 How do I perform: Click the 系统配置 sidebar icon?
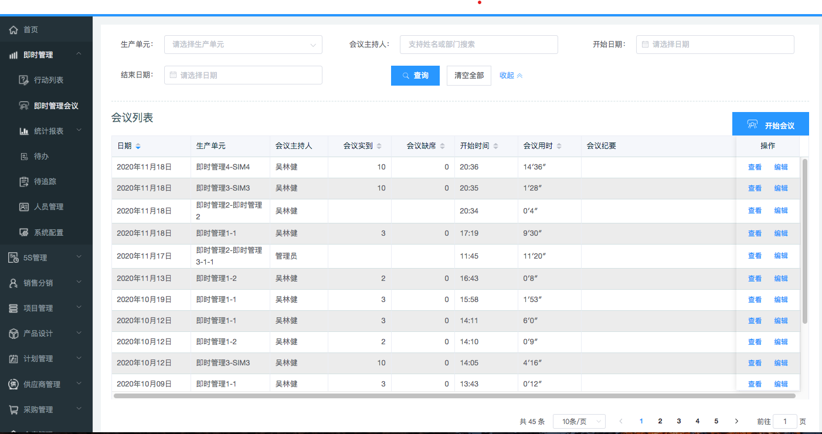coord(23,232)
